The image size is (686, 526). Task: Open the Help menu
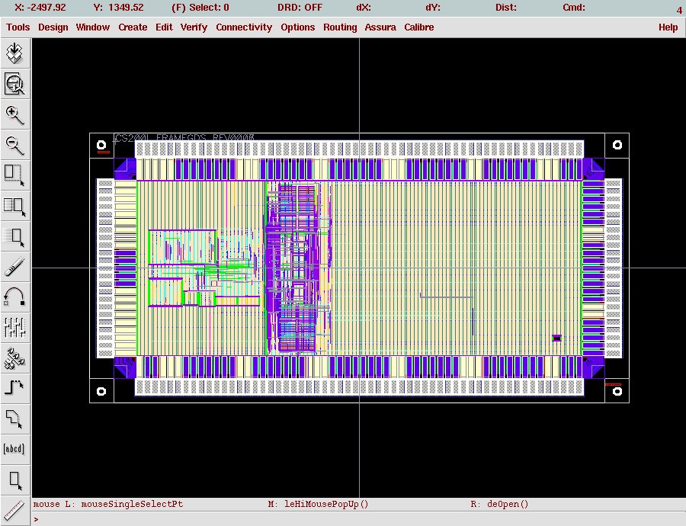pos(668,27)
